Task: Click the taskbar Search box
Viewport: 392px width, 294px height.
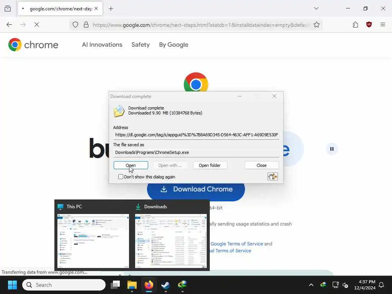Action: click(64, 285)
